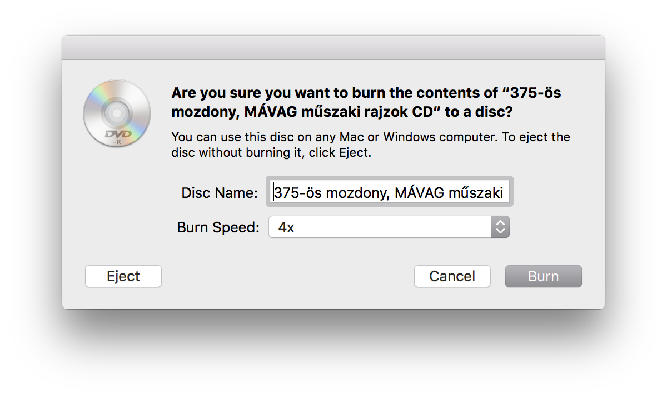The image size is (667, 398).
Task: Focus the Disc Name text field
Action: 390,192
